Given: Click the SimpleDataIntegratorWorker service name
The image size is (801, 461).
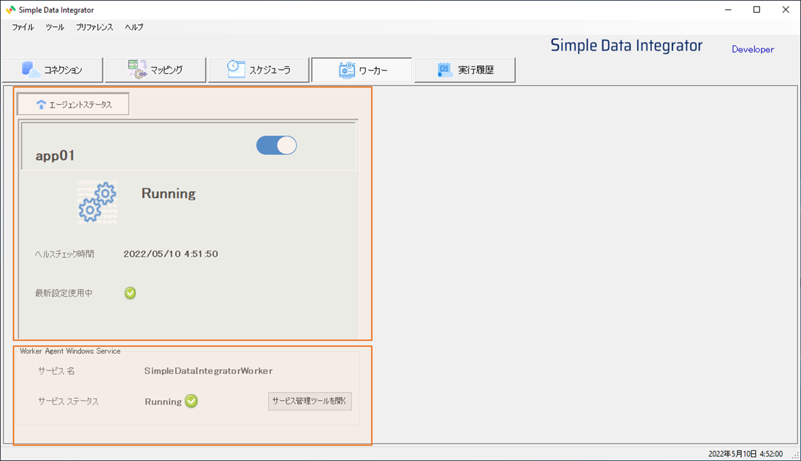Looking at the screenshot, I should pos(208,371).
